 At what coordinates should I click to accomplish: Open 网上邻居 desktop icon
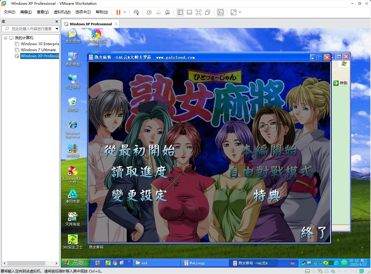pos(73,82)
